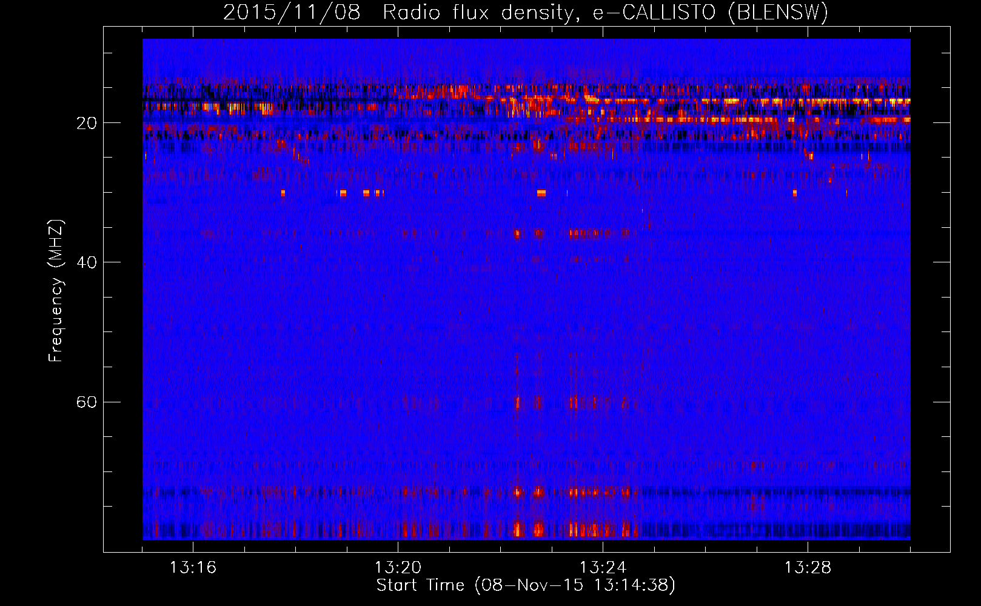Click the '40' frequency tick label
This screenshot has width=981, height=606.
pyautogui.click(x=87, y=262)
